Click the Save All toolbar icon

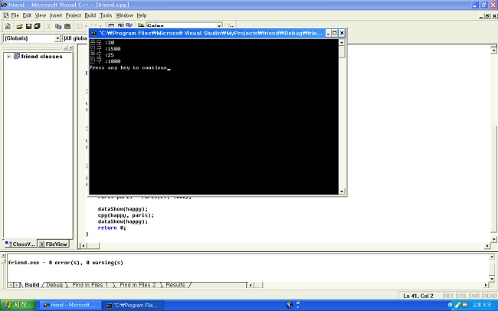point(37,26)
